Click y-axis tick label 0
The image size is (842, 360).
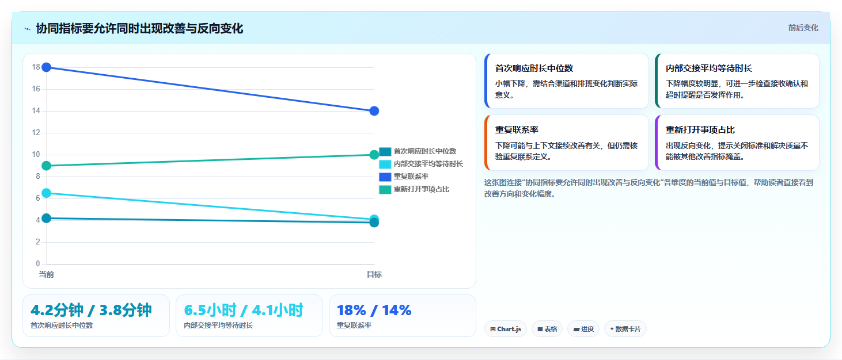click(37, 264)
